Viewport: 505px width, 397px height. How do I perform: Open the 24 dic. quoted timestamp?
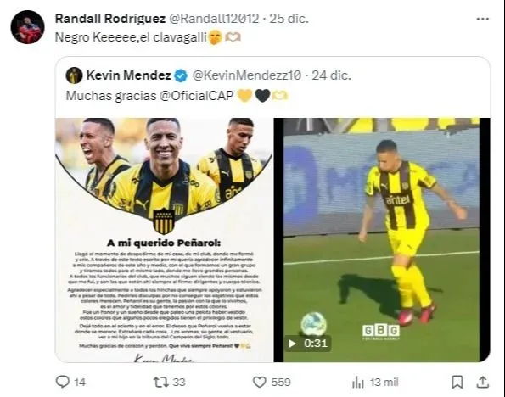coord(331,75)
